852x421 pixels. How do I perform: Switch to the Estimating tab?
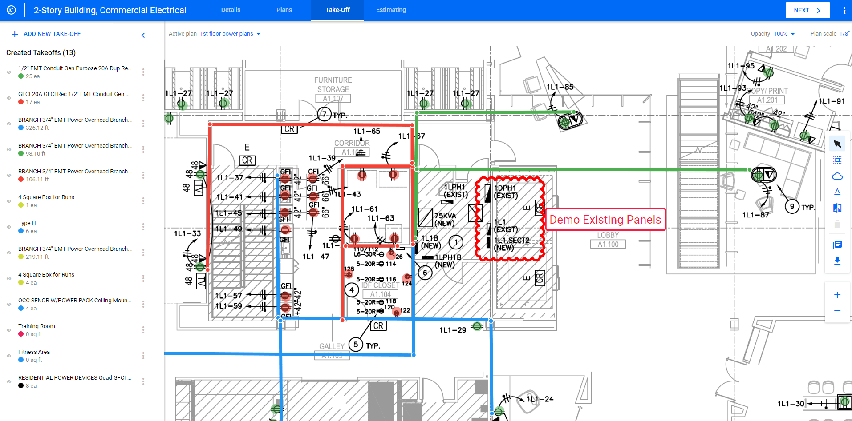click(390, 10)
